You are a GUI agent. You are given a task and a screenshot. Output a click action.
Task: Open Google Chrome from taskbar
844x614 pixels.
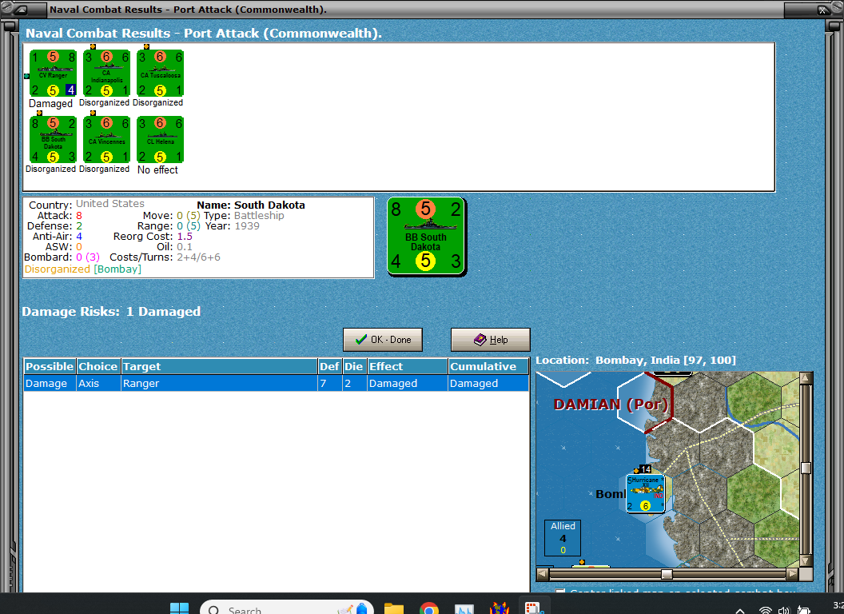(x=429, y=608)
